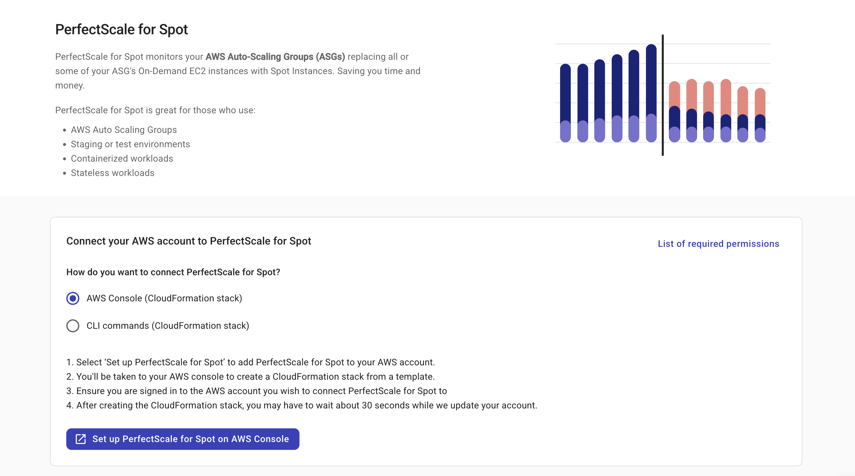This screenshot has height=476, width=855.
Task: Click the external-link icon on setup button
Action: 81,439
